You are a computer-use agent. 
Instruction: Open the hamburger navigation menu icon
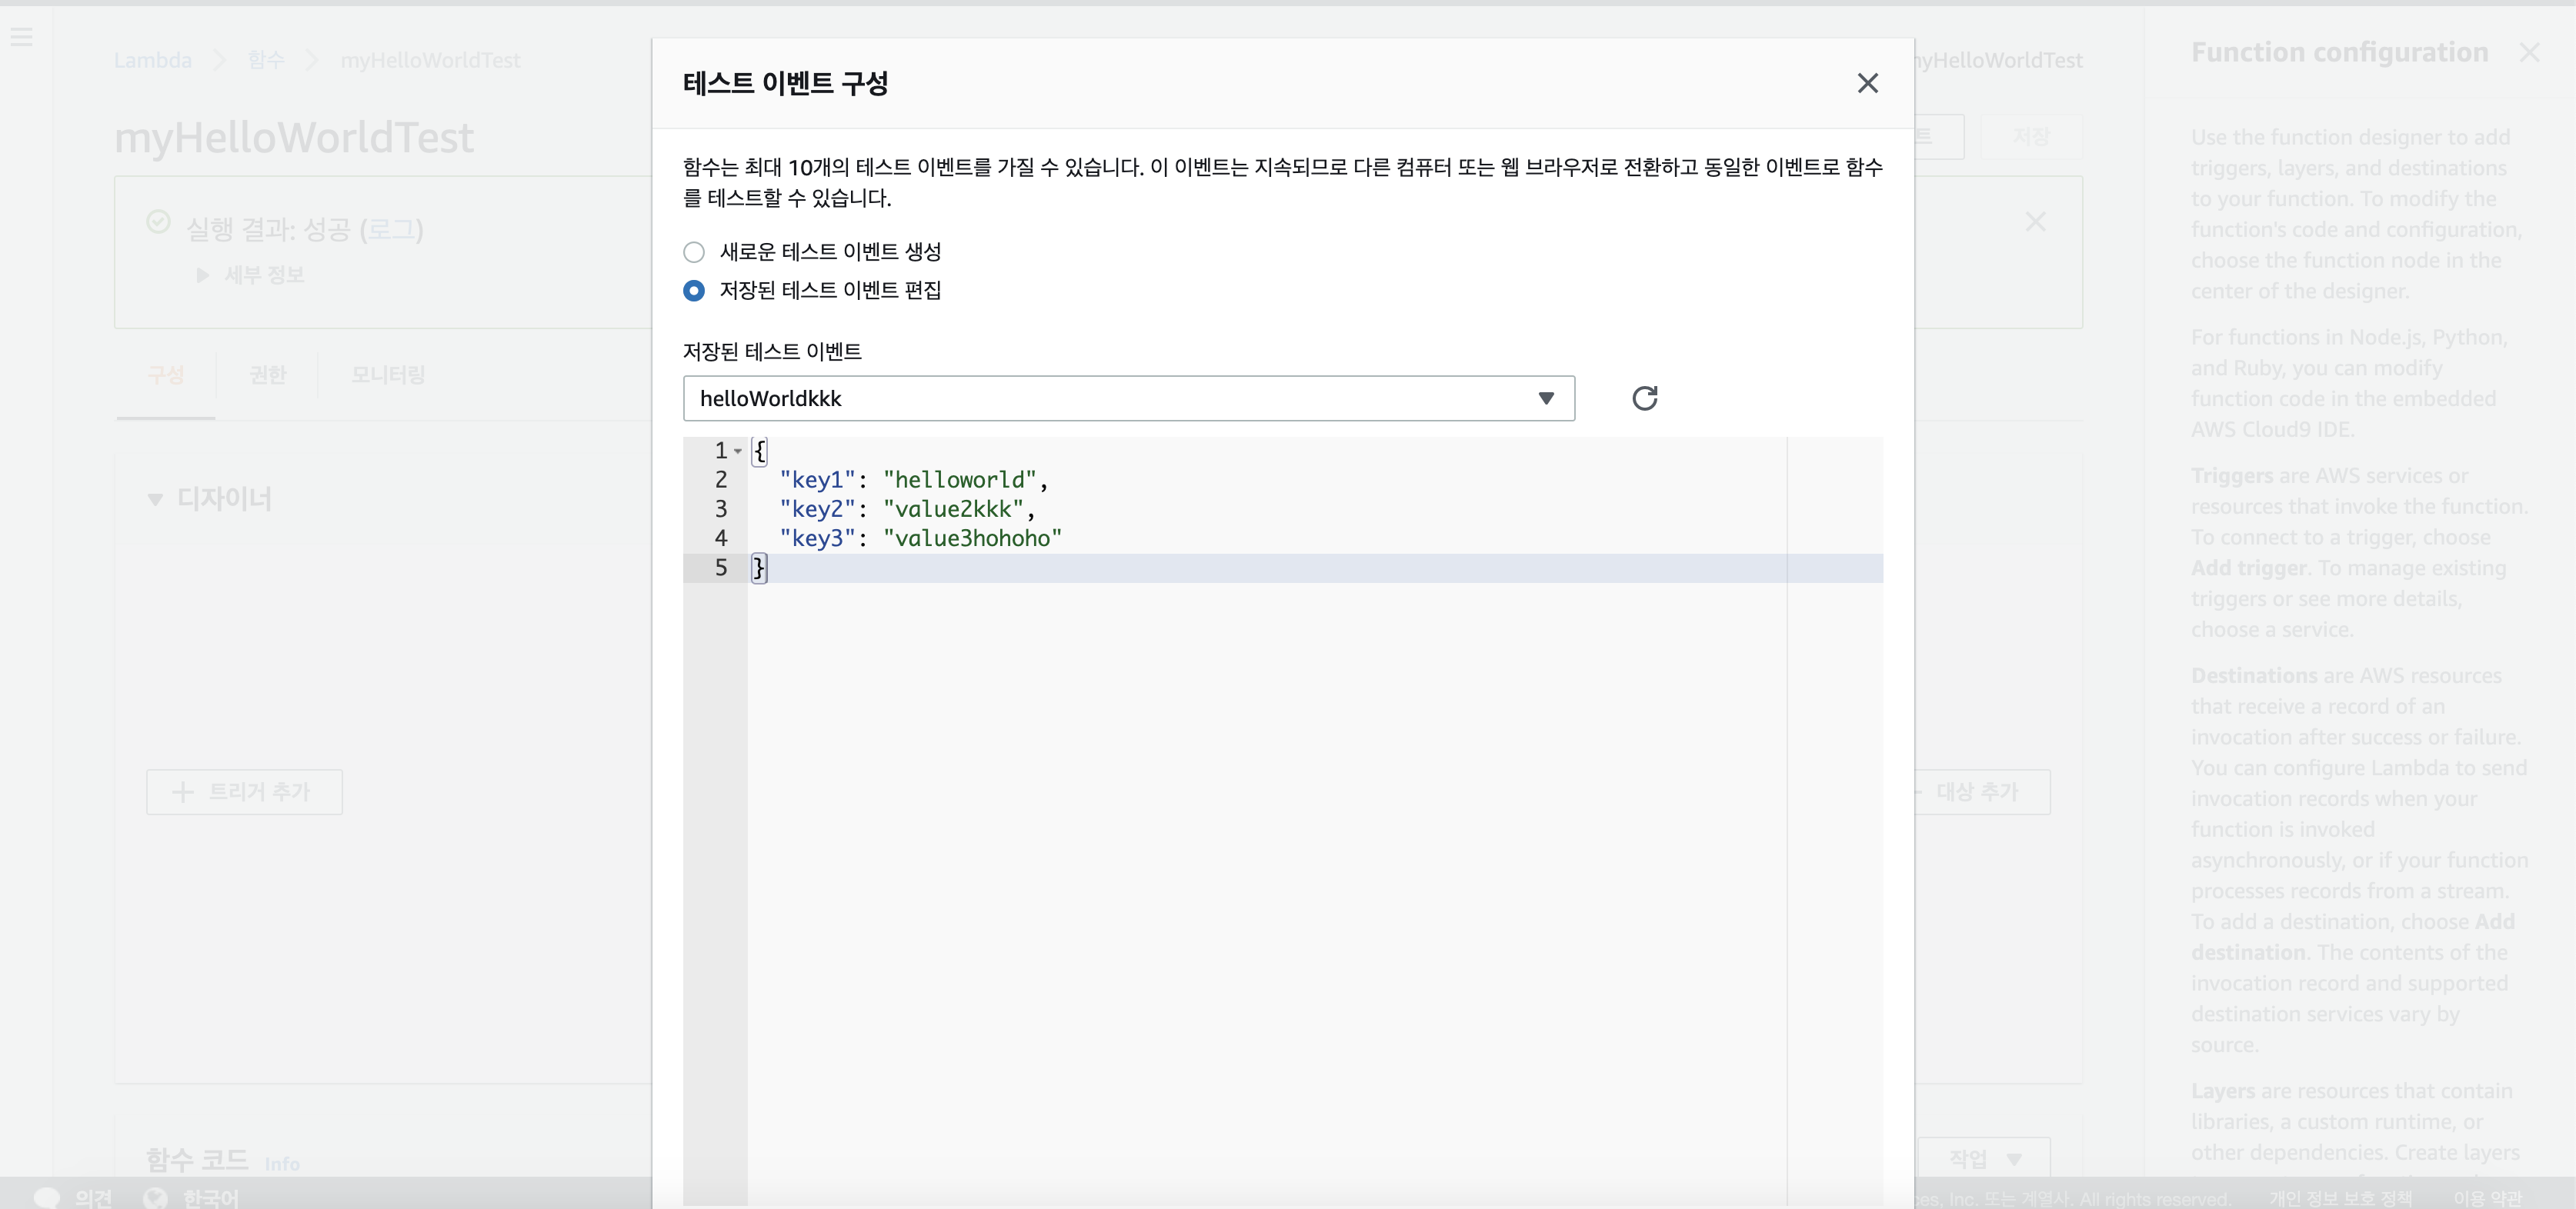click(21, 37)
